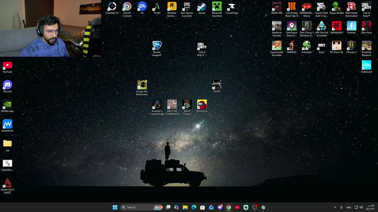Screen dimensions: 378x212
Task: Select the Rocket League desktop icon
Action: click(157, 49)
